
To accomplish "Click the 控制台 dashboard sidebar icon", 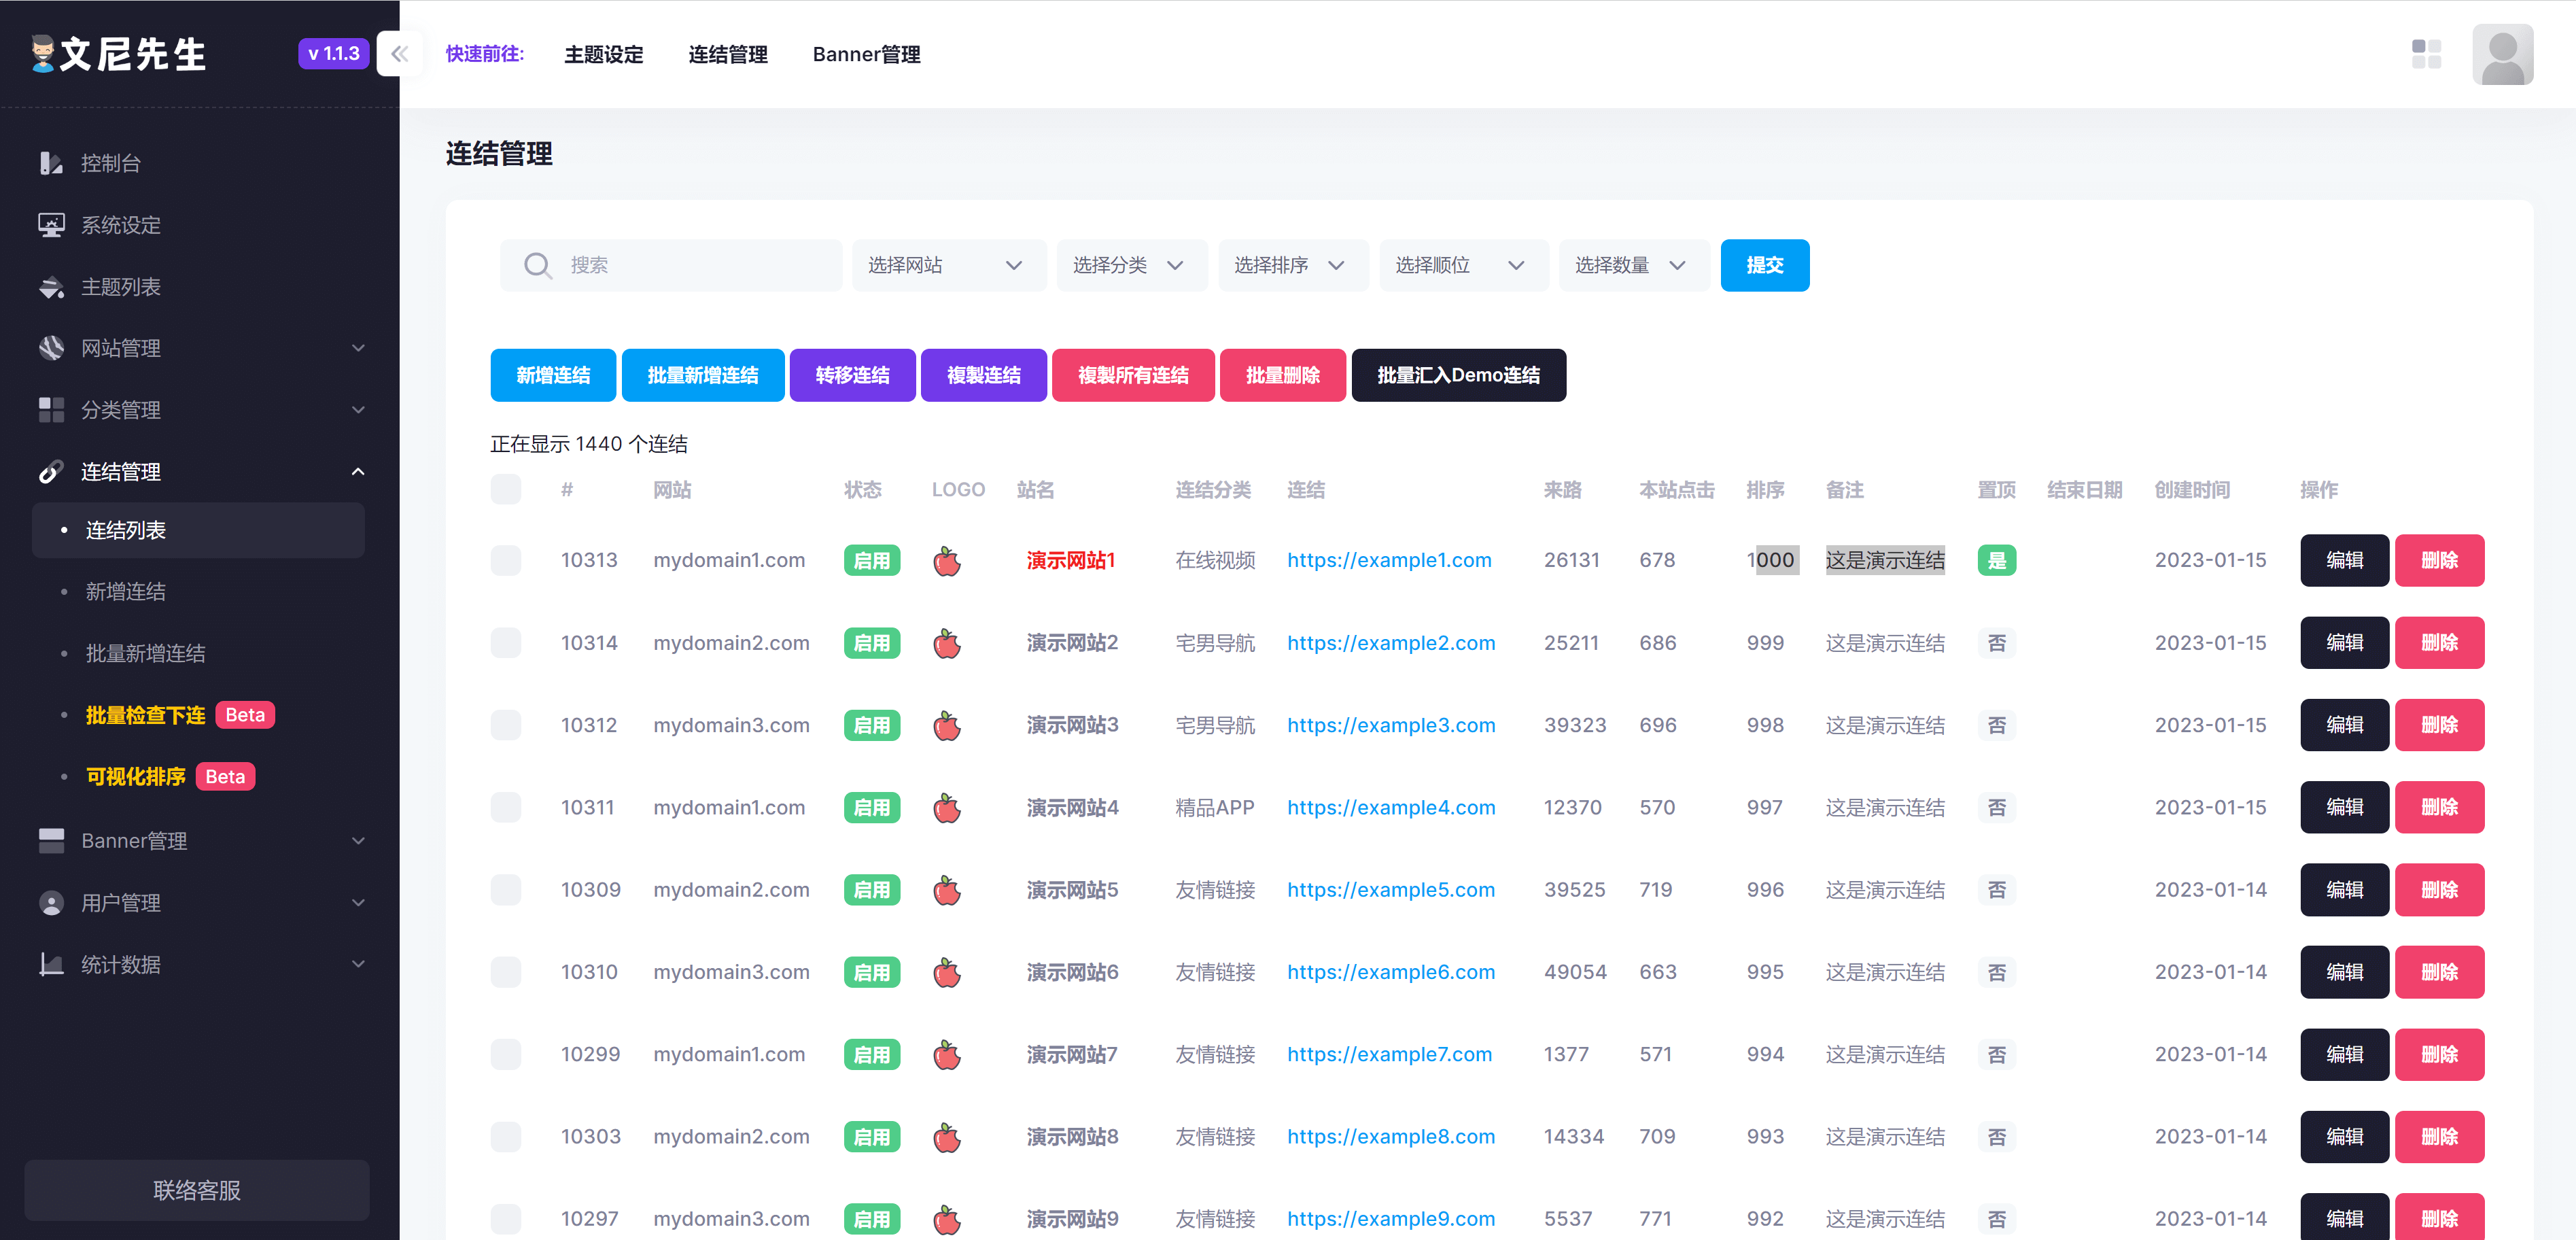I will tap(51, 163).
